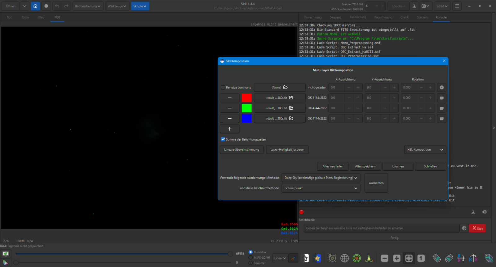Image resolution: width=496 pixels, height=267 pixels.
Task: Click the Alles neu laden button
Action: (333, 166)
